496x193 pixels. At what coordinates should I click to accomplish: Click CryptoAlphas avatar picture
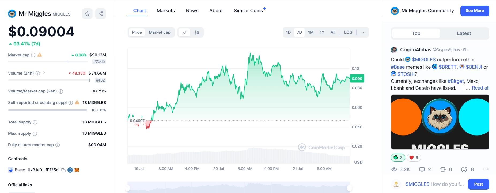(x=394, y=50)
